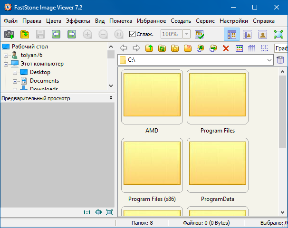The width and height of the screenshot is (288, 228).
Task: Select Documents in the folder tree
Action: pos(44,81)
